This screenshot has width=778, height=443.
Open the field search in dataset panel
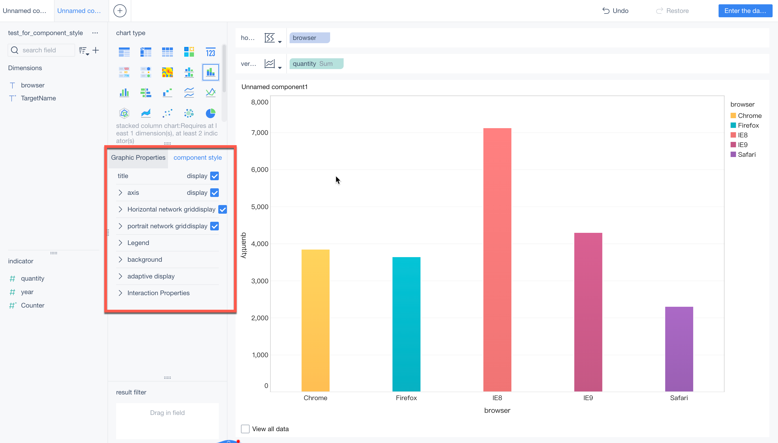point(41,50)
